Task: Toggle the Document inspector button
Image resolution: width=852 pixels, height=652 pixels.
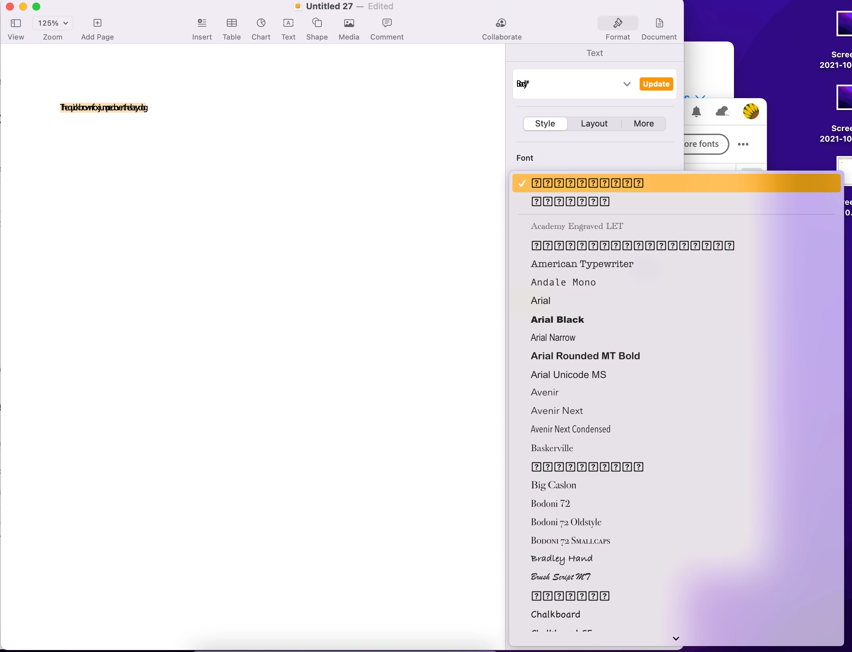Action: 659,23
